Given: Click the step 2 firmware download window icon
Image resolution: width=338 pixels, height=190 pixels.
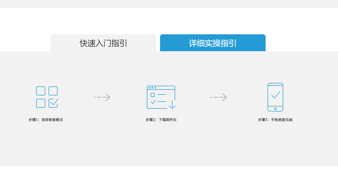Looking at the screenshot, I should [x=161, y=97].
